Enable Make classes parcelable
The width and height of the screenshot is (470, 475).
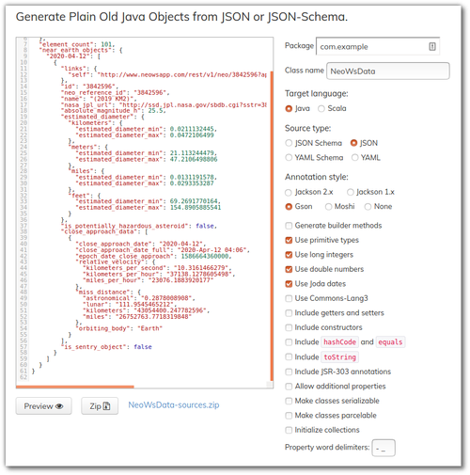coord(289,416)
